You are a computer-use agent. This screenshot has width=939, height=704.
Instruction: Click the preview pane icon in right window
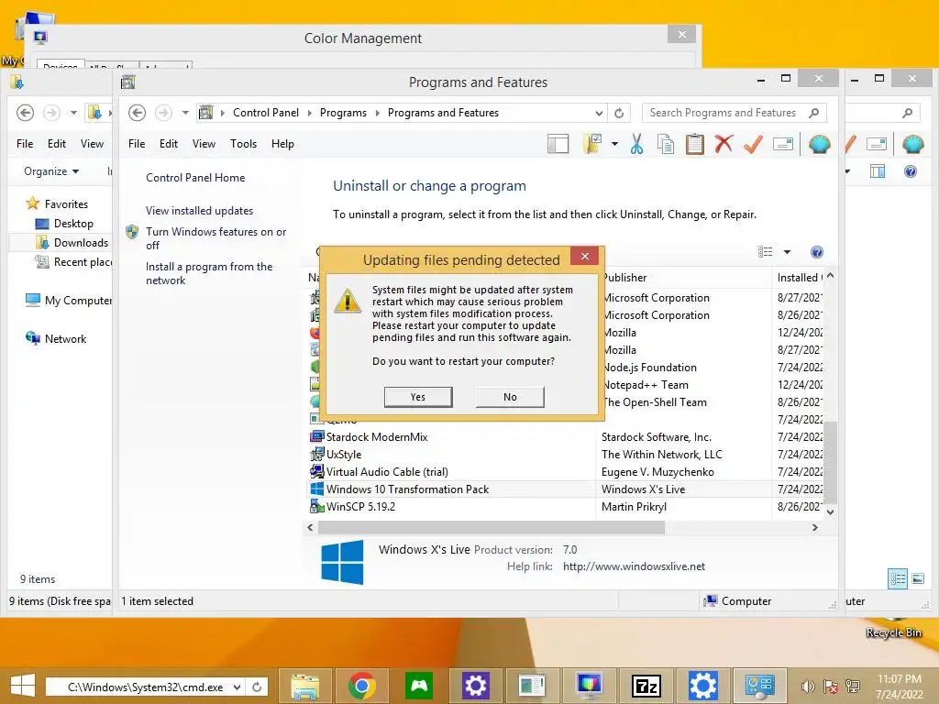coord(878,171)
